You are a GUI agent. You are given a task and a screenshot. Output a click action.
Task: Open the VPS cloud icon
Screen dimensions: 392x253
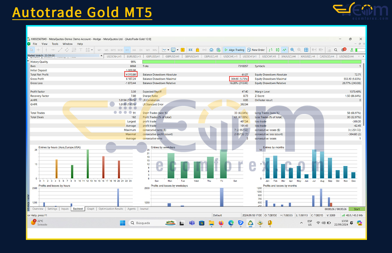pyautogui.click(x=211, y=50)
